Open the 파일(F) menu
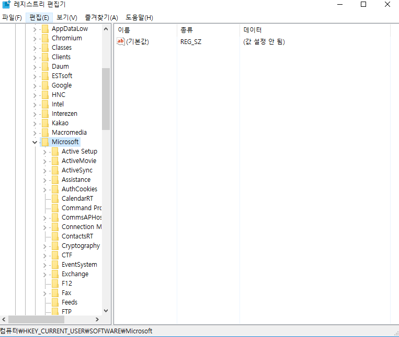The height and width of the screenshot is (337, 399). 12,18
